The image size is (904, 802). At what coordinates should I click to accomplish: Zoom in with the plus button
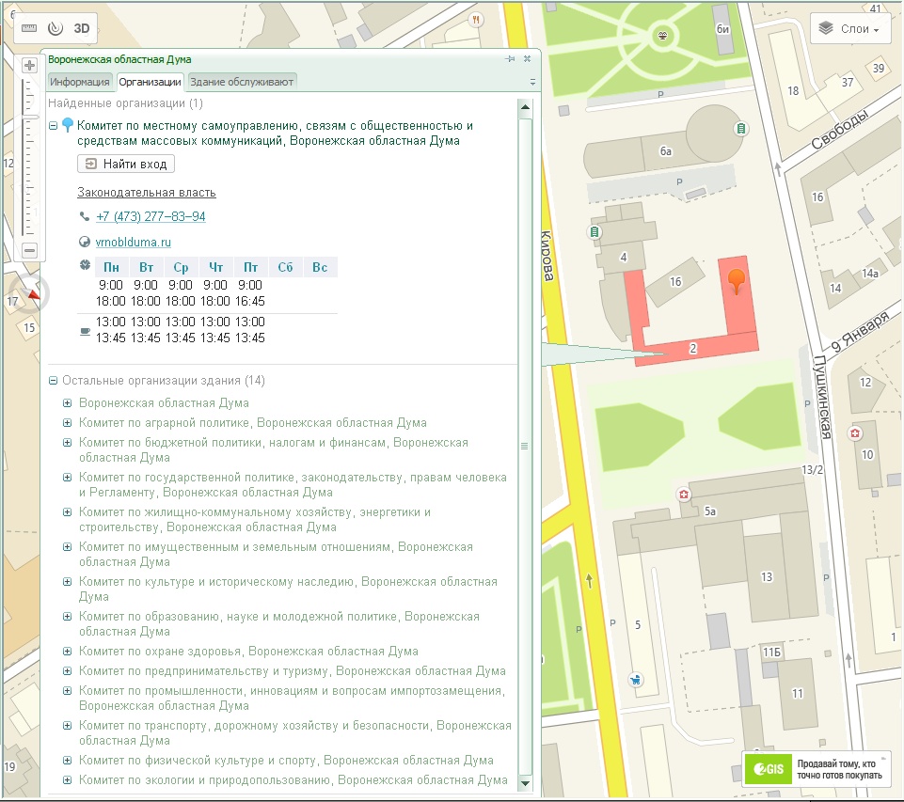[29, 66]
